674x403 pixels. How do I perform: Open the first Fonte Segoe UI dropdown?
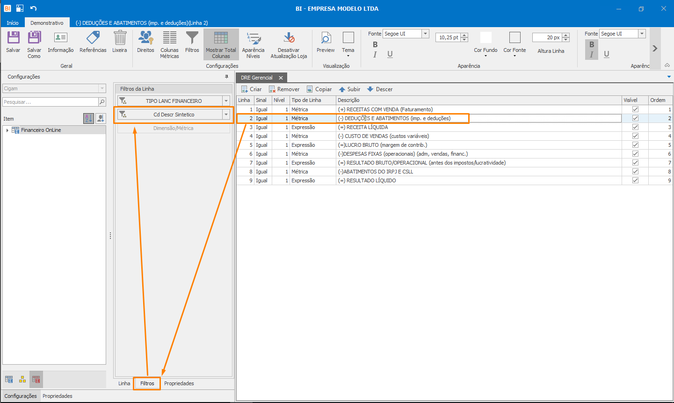click(425, 34)
